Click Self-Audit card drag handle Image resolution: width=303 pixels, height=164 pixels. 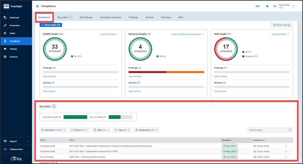[289, 34]
